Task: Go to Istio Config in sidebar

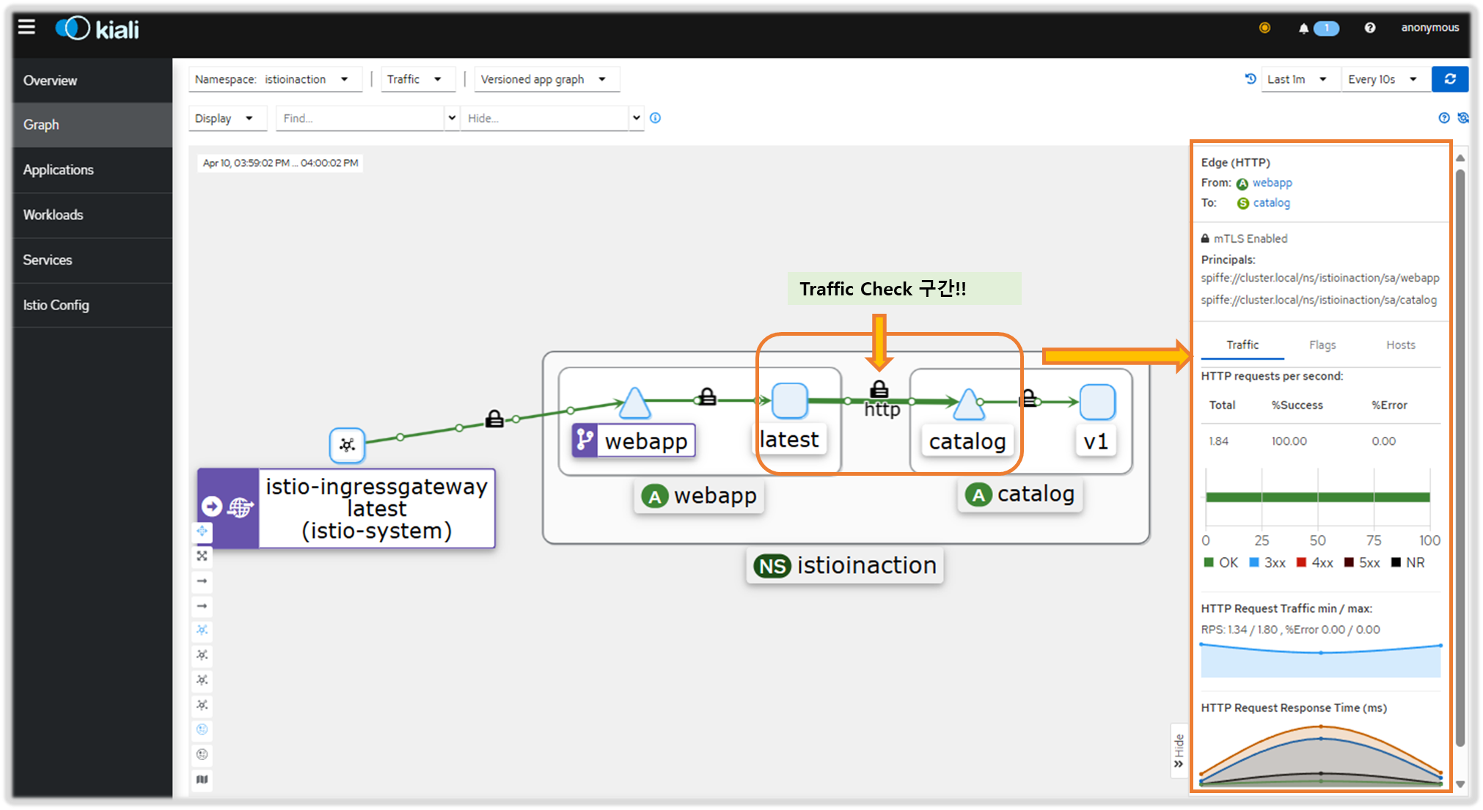Action: point(56,305)
